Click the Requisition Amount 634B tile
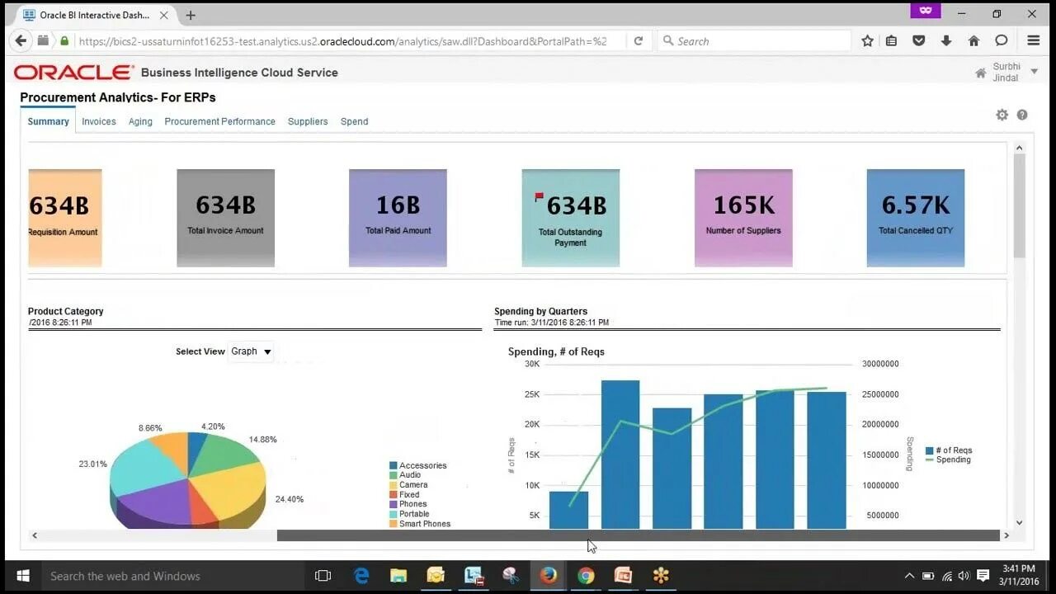The image size is (1056, 594). (x=64, y=218)
